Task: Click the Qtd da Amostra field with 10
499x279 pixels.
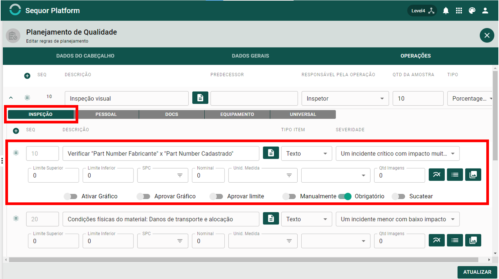Action: click(418, 98)
